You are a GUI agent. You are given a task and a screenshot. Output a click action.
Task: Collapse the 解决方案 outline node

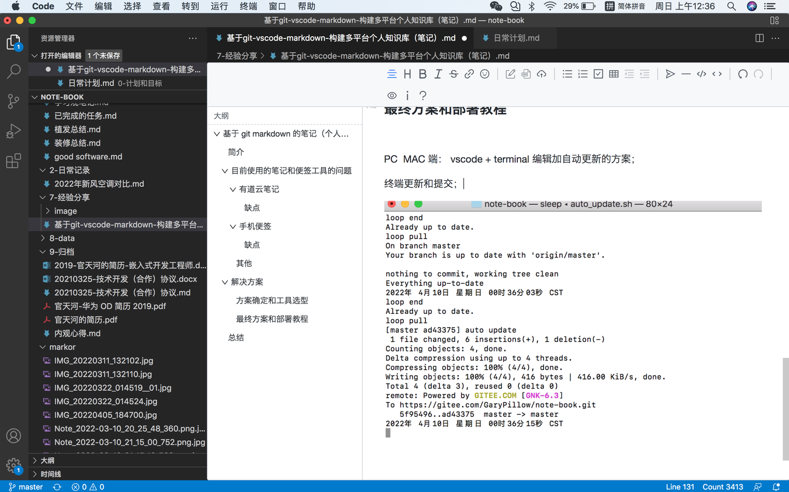(224, 282)
